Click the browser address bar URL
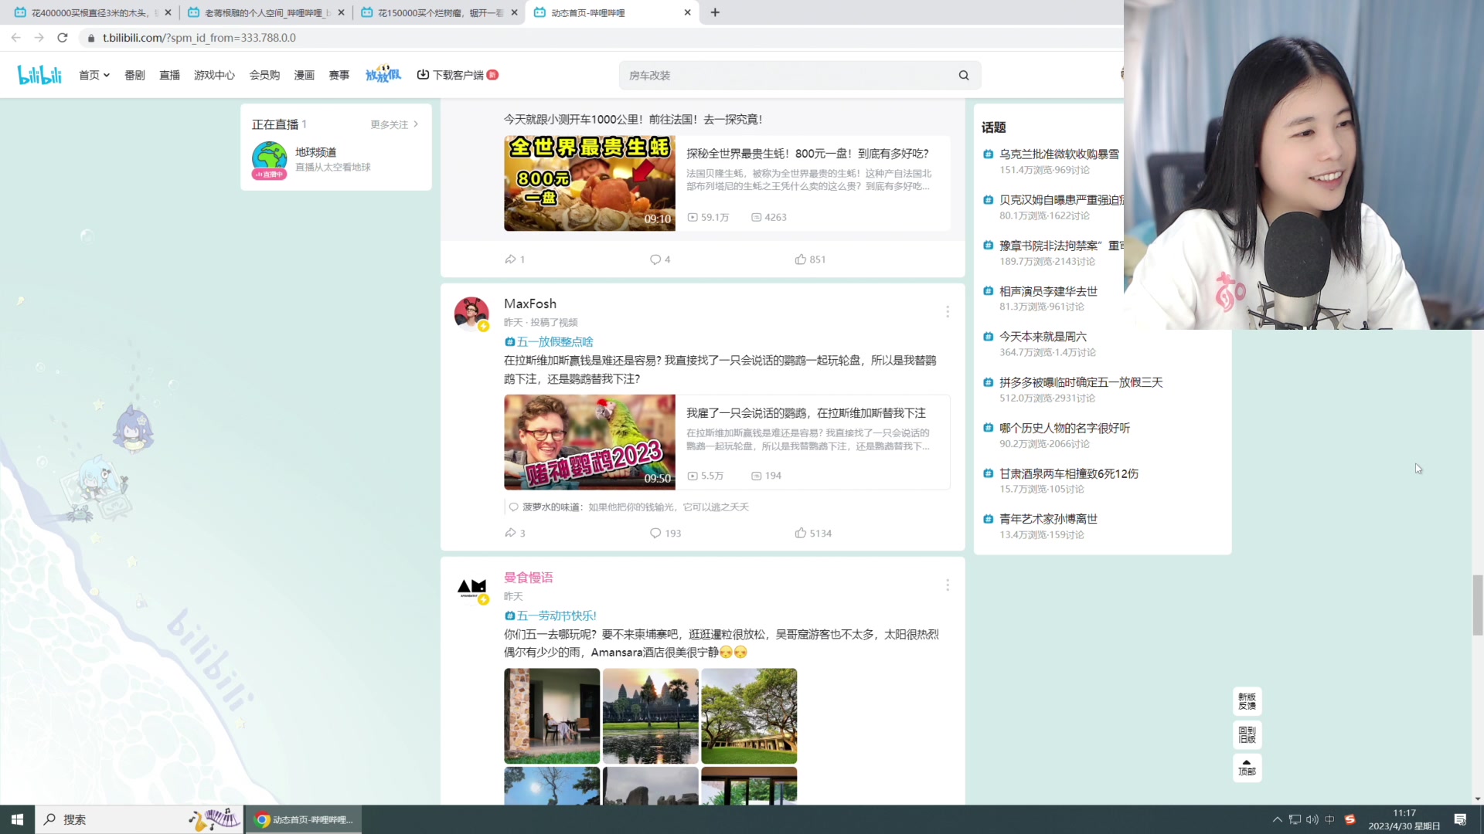 (x=199, y=38)
